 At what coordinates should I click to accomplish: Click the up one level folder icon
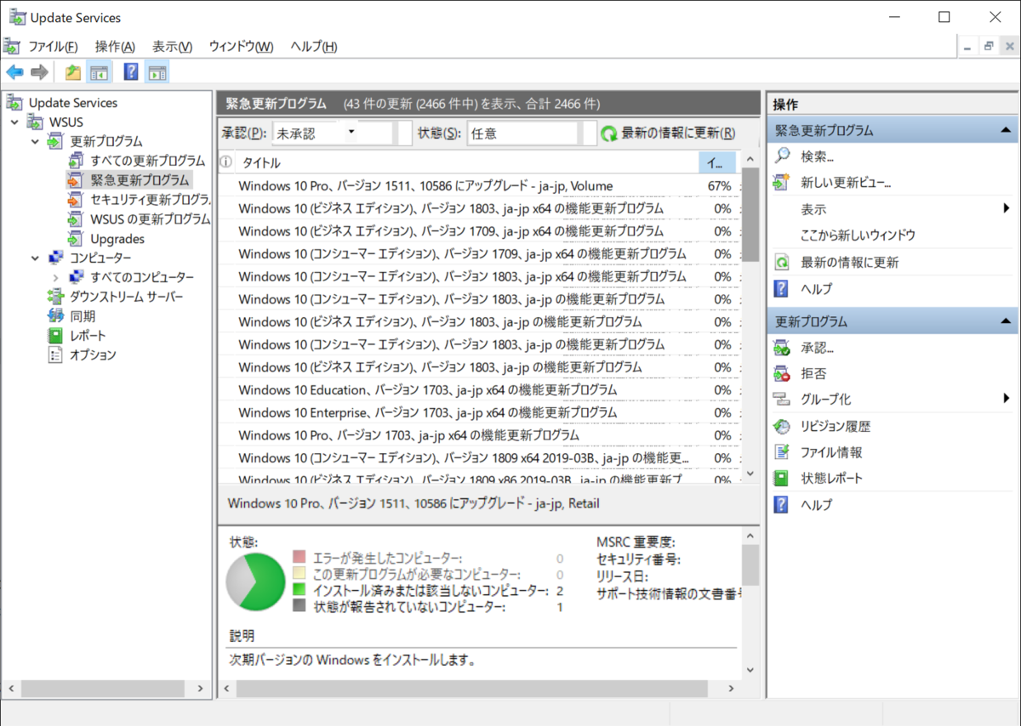pos(73,72)
